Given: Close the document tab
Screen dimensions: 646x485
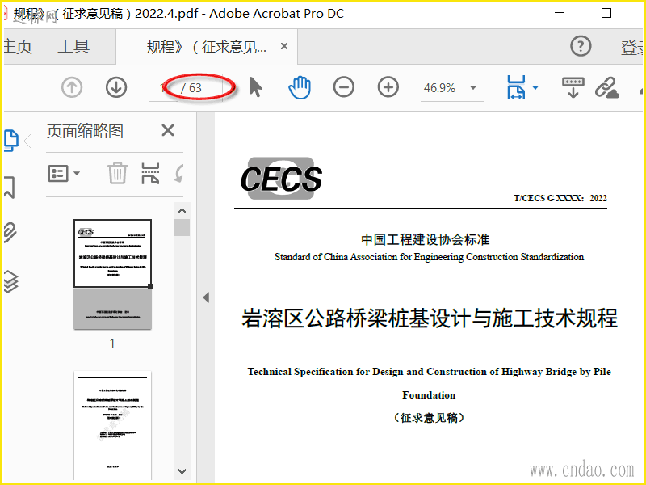Looking at the screenshot, I should coord(284,46).
